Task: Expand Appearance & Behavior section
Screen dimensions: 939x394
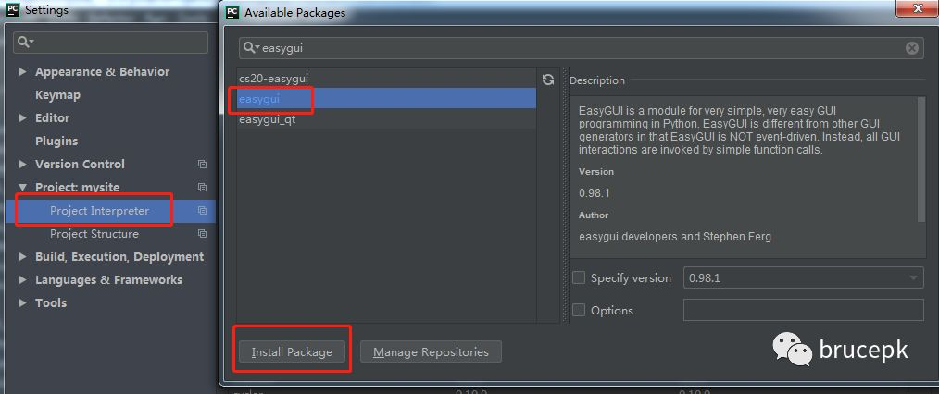Action: pos(23,72)
